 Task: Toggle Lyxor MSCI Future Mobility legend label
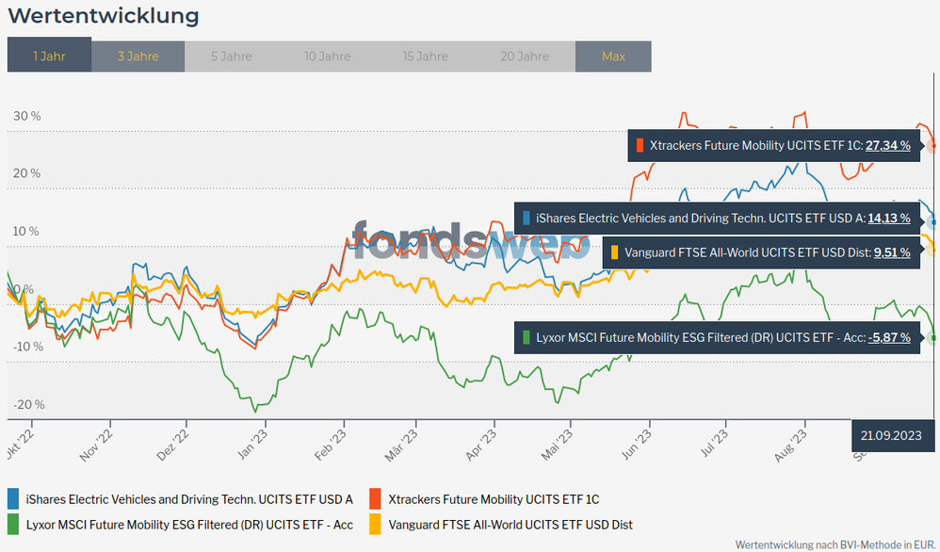click(x=189, y=524)
